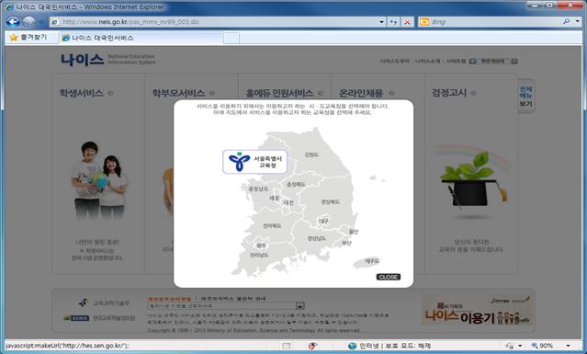Select 전라북도 on the map

[x=272, y=225]
